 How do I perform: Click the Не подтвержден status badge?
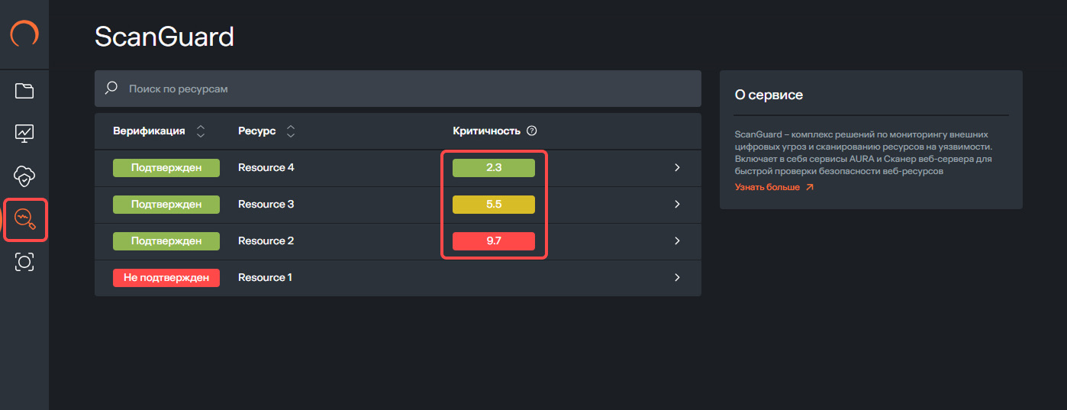coord(166,277)
